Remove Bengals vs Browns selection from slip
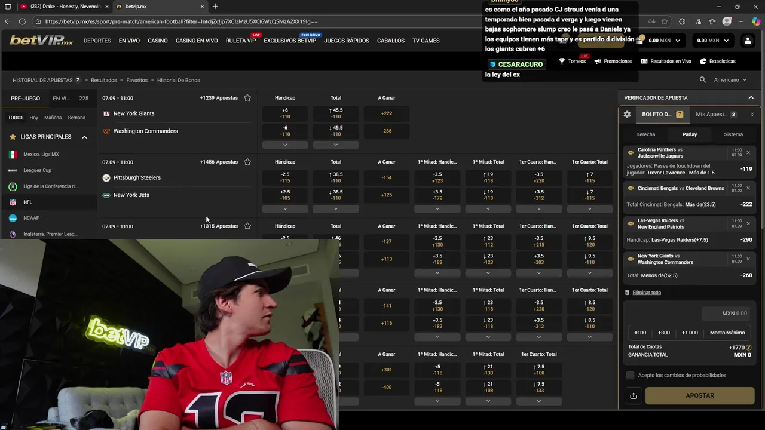Viewport: 765px width, 430px height. click(748, 188)
